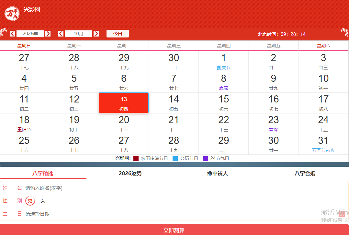This screenshot has height=235, width=349.
Task: Choose date 5 廿五
Action: (x=74, y=82)
